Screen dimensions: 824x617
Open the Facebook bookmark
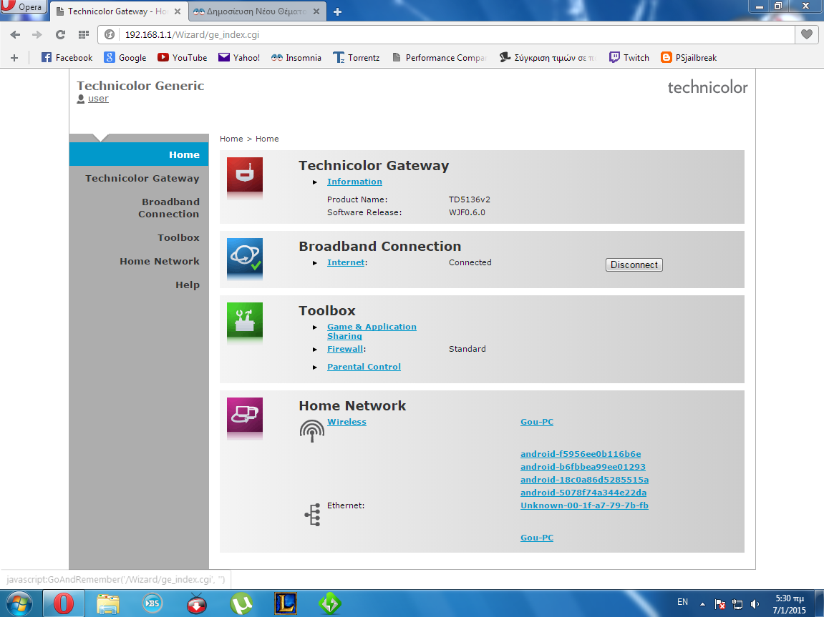pyautogui.click(x=67, y=58)
